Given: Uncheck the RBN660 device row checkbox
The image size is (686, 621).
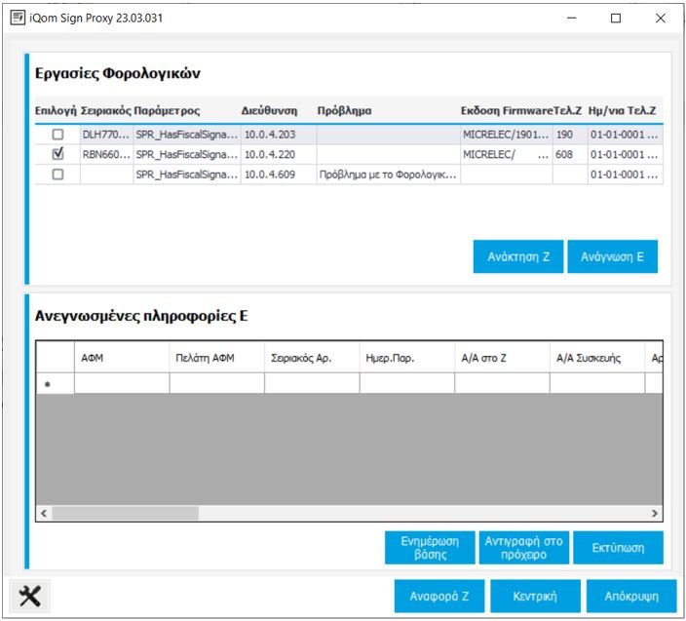Looking at the screenshot, I should (x=57, y=154).
